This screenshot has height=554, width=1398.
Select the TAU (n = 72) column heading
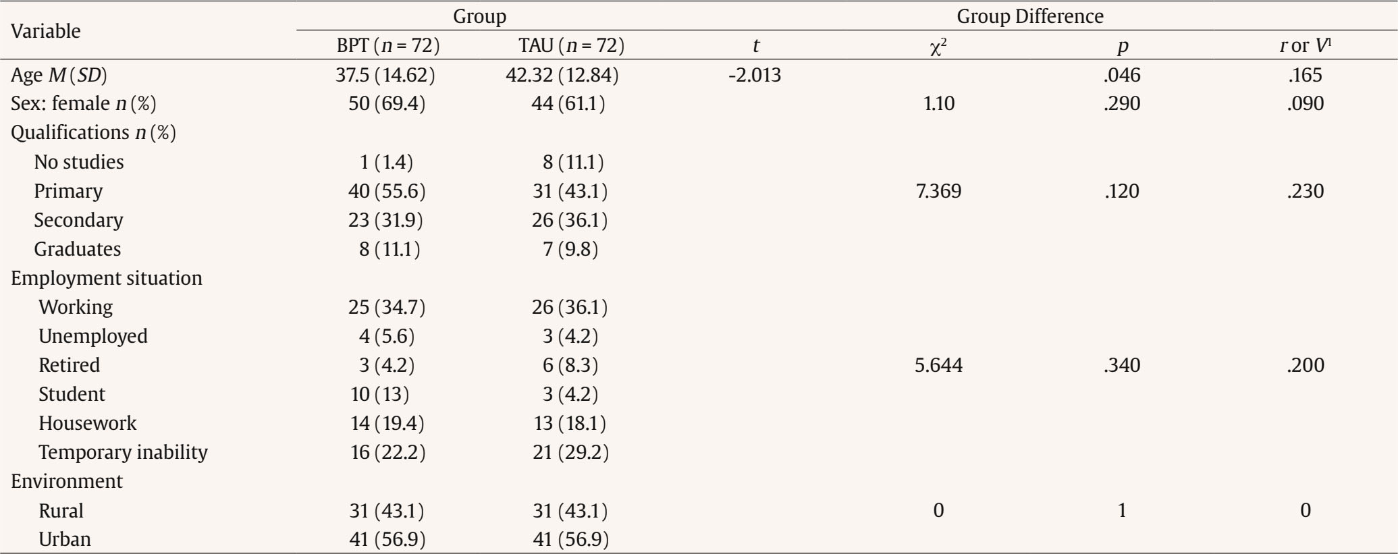pyautogui.click(x=571, y=46)
